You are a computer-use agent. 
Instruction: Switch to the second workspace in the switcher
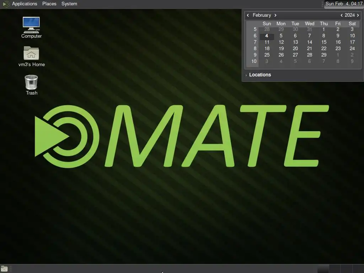(x=335, y=269)
